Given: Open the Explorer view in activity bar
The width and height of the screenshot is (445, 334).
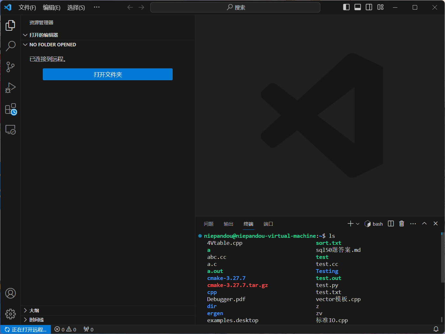Looking at the screenshot, I should pyautogui.click(x=11, y=25).
